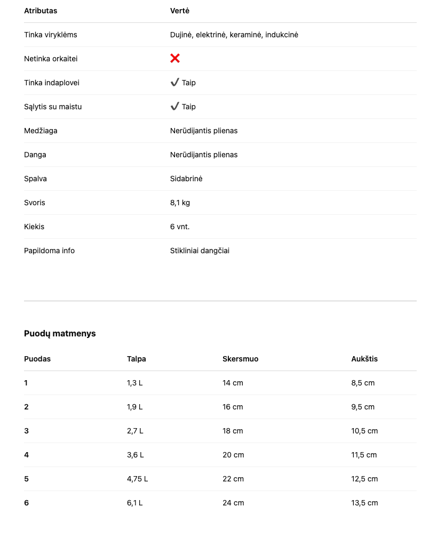This screenshot has height=539, width=445.
Task: Click the Puodų matmenys heading
Action: tap(60, 333)
